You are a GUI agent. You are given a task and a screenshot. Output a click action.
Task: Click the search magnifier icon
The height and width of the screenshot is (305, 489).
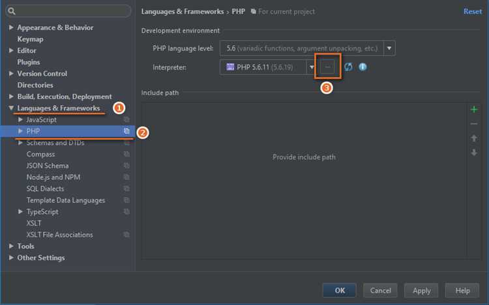tap(12, 11)
